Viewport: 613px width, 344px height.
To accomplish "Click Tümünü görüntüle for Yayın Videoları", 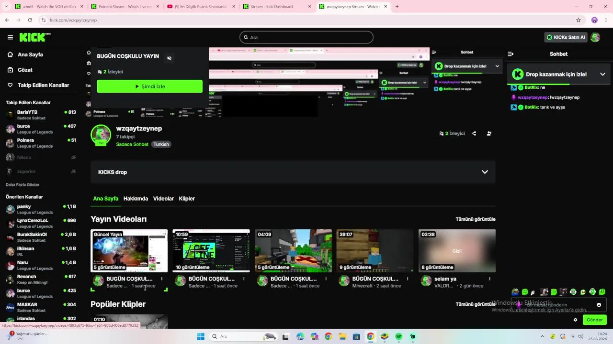I will 476,219.
